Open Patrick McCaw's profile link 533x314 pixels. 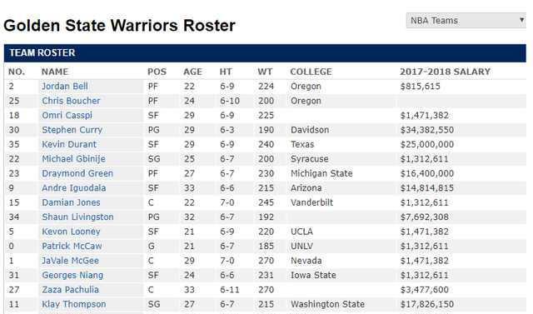click(x=72, y=246)
